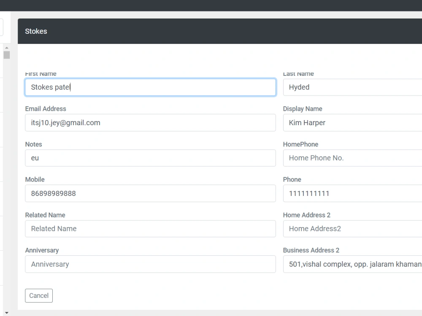Image resolution: width=422 pixels, height=316 pixels.
Task: Click the First Name input containing Stokes patel
Action: (x=150, y=87)
